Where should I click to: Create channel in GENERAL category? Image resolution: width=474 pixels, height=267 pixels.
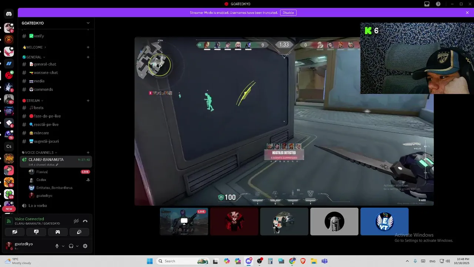click(x=88, y=57)
